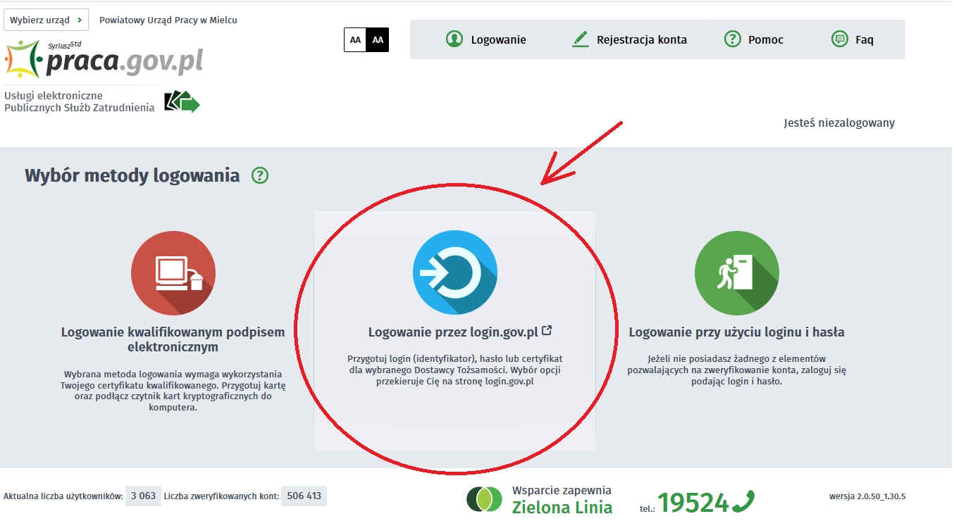Image resolution: width=954 pixels, height=521 pixels.
Task: Click the phone number 19524
Action: tap(693, 502)
